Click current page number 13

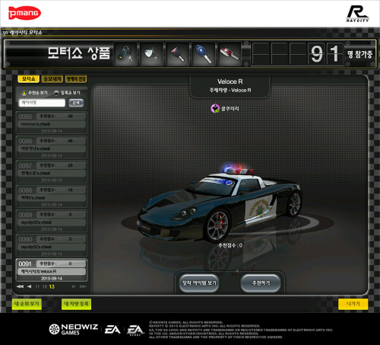[x=52, y=286]
